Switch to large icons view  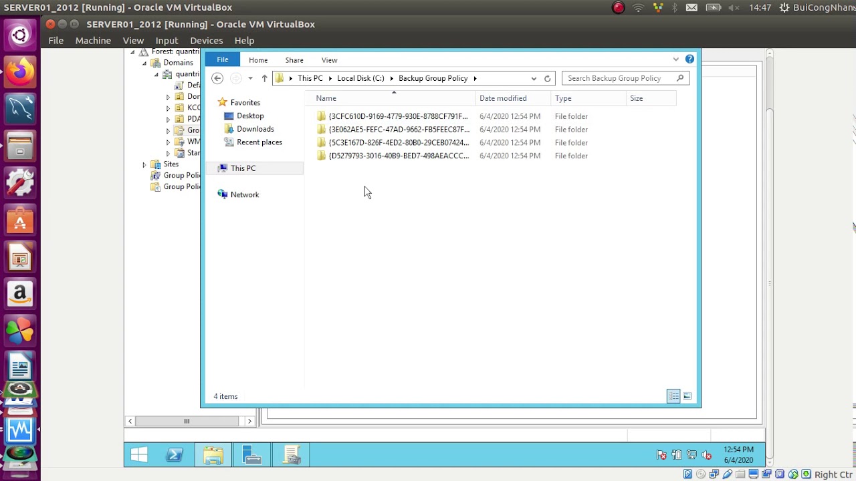click(x=687, y=396)
